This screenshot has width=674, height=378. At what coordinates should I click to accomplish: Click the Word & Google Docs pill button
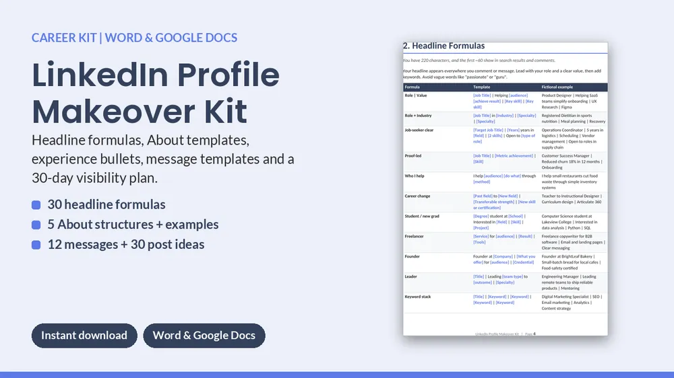[x=204, y=336]
